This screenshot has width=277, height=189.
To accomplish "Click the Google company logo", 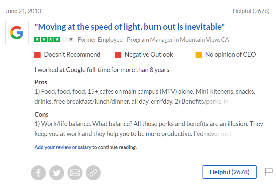I will (x=17, y=33).
